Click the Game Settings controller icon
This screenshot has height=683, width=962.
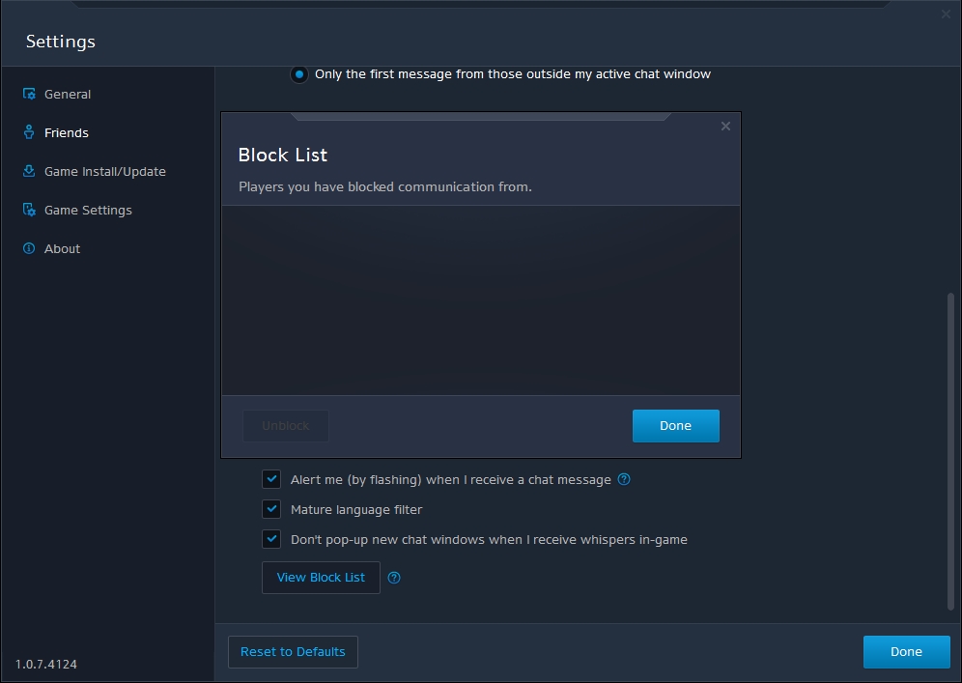tap(29, 211)
